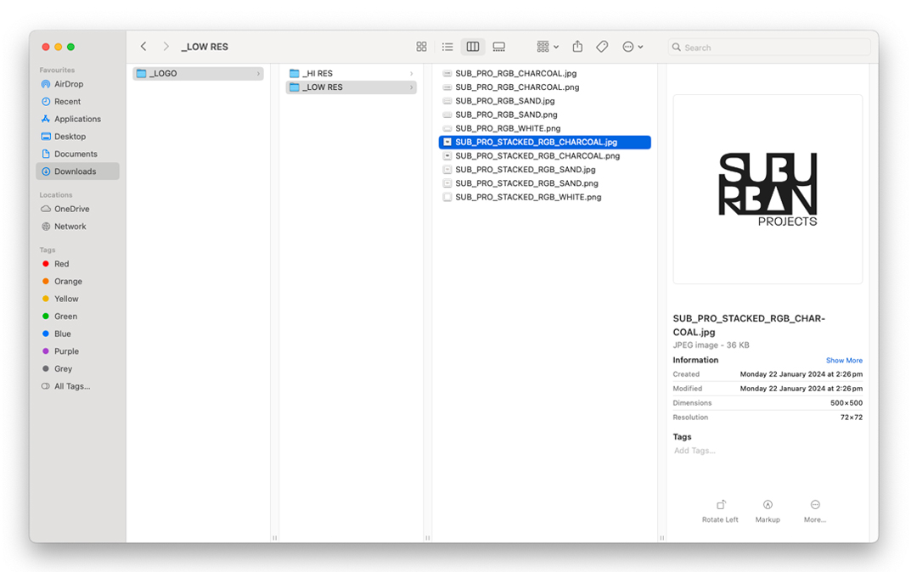Filter by the Yellow tag
The width and height of the screenshot is (917, 572).
(x=77, y=299)
